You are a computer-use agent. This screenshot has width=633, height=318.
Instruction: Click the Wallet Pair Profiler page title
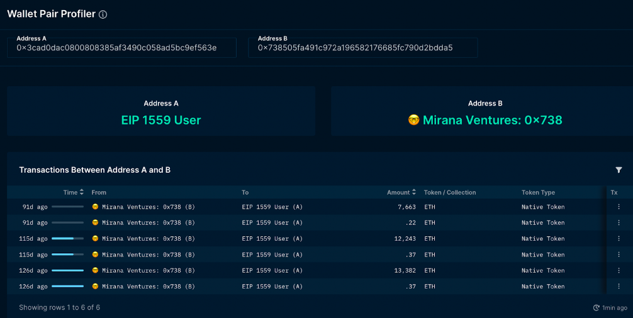(x=51, y=14)
